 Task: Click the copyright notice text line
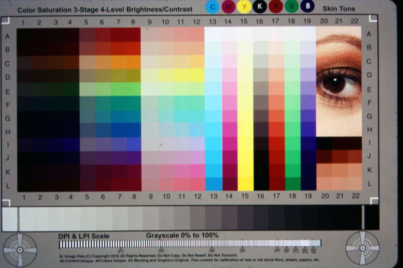coord(148,255)
